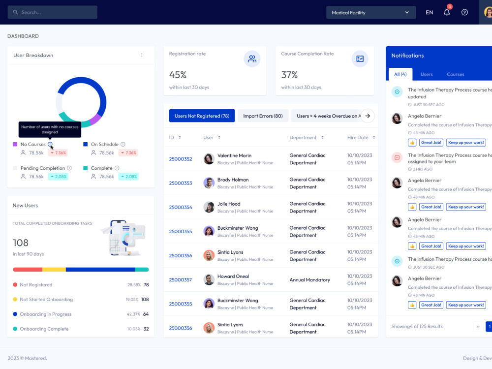Click the Not Registered legend row
Viewport: 492px width, 369px height.
pos(81,285)
